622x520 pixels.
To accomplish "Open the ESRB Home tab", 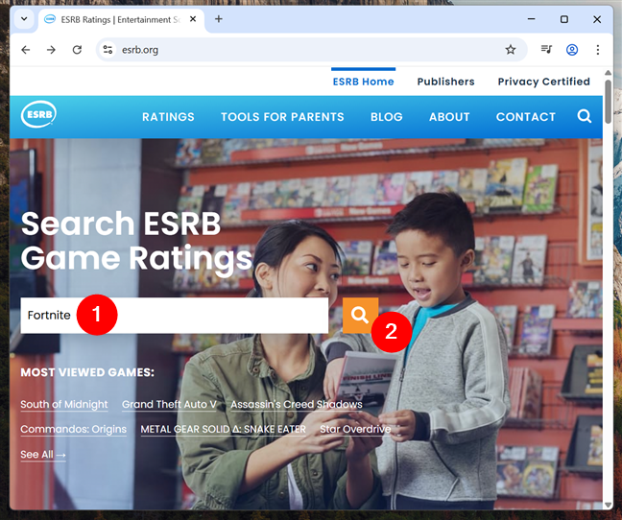I will pyautogui.click(x=364, y=82).
